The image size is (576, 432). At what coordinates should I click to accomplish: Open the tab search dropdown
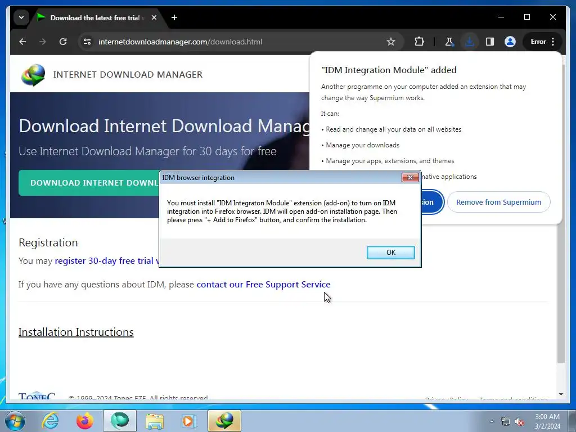coord(21,17)
